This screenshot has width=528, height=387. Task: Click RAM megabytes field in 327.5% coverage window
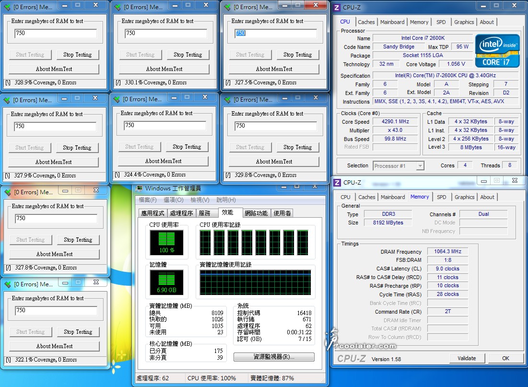[275, 33]
